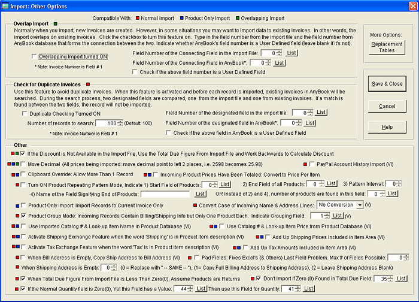
Task: Increase the Pattern Interval spinner value
Action: click(399, 182)
